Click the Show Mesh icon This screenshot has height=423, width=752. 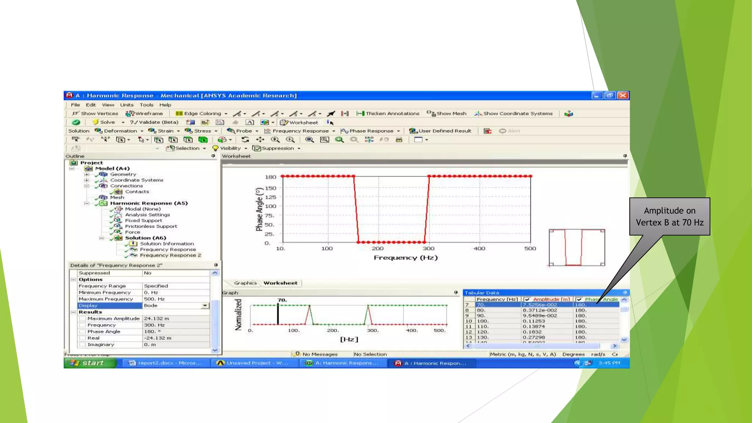click(x=431, y=113)
